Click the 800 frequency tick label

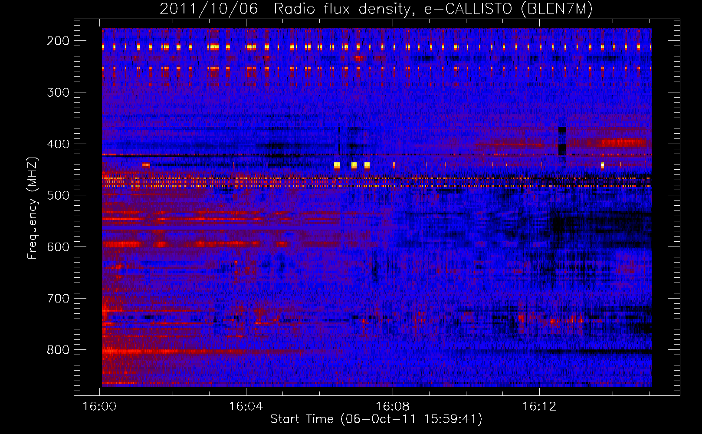pos(58,350)
